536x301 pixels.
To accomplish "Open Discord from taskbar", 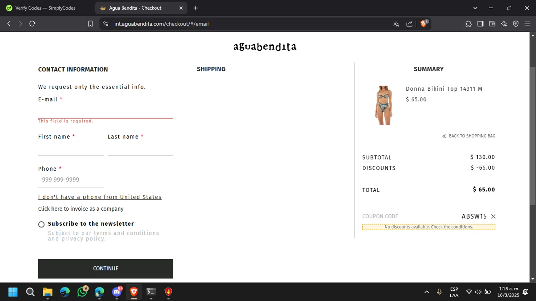I will (117, 292).
